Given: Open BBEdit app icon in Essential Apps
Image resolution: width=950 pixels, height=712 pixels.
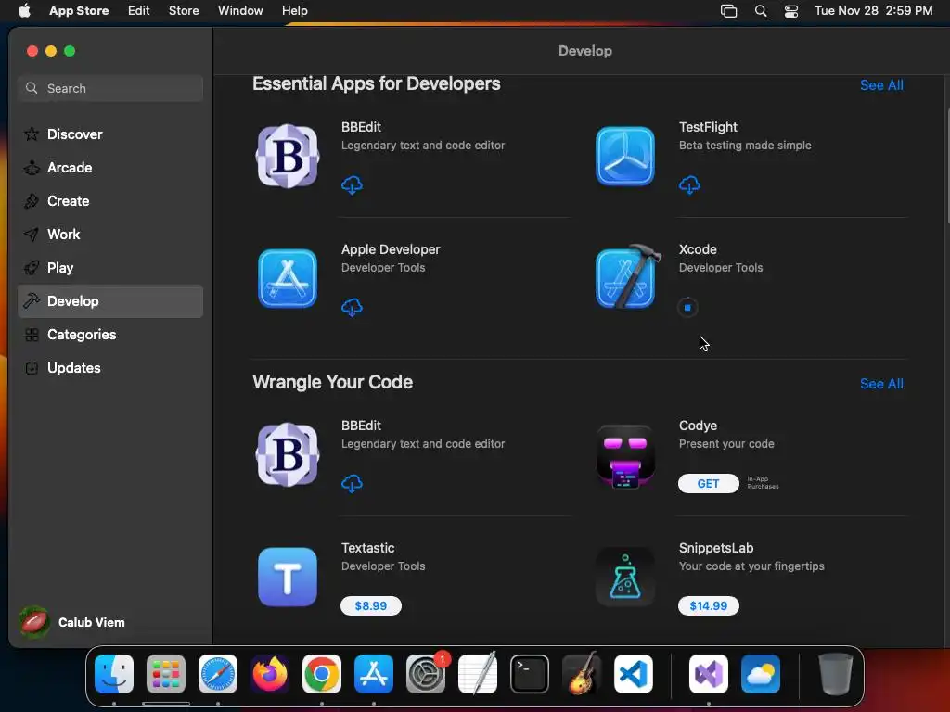Looking at the screenshot, I should tap(288, 156).
